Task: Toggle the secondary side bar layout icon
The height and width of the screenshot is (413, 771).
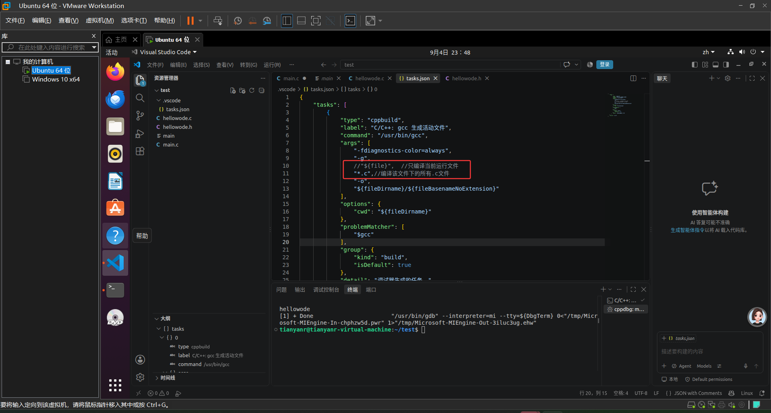Action: (x=726, y=65)
